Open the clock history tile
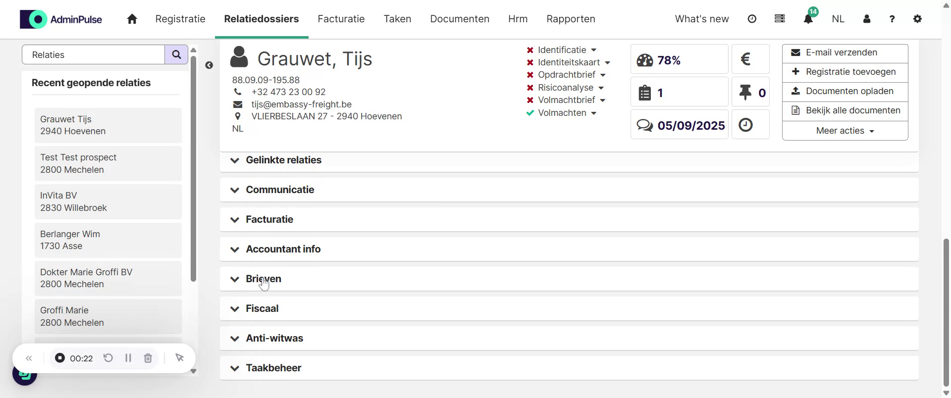Viewport: 951px width, 398px height. (750, 124)
